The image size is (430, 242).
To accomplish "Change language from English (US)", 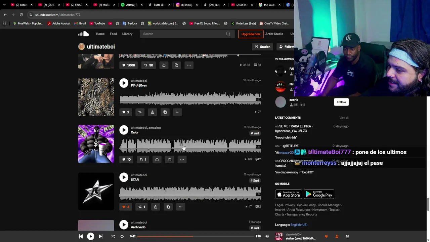I will tap(299, 225).
